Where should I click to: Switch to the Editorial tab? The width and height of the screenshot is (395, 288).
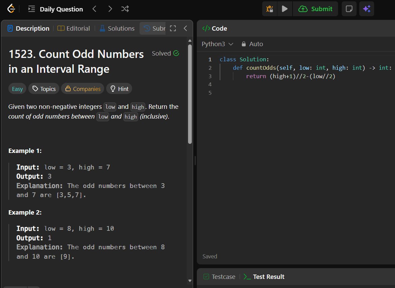click(73, 28)
